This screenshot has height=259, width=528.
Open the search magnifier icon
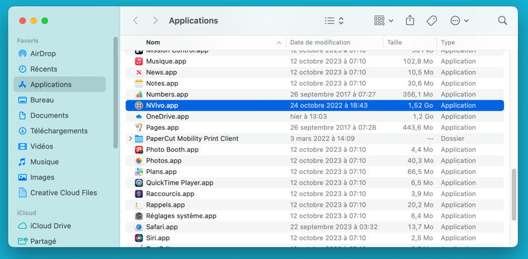click(x=502, y=21)
